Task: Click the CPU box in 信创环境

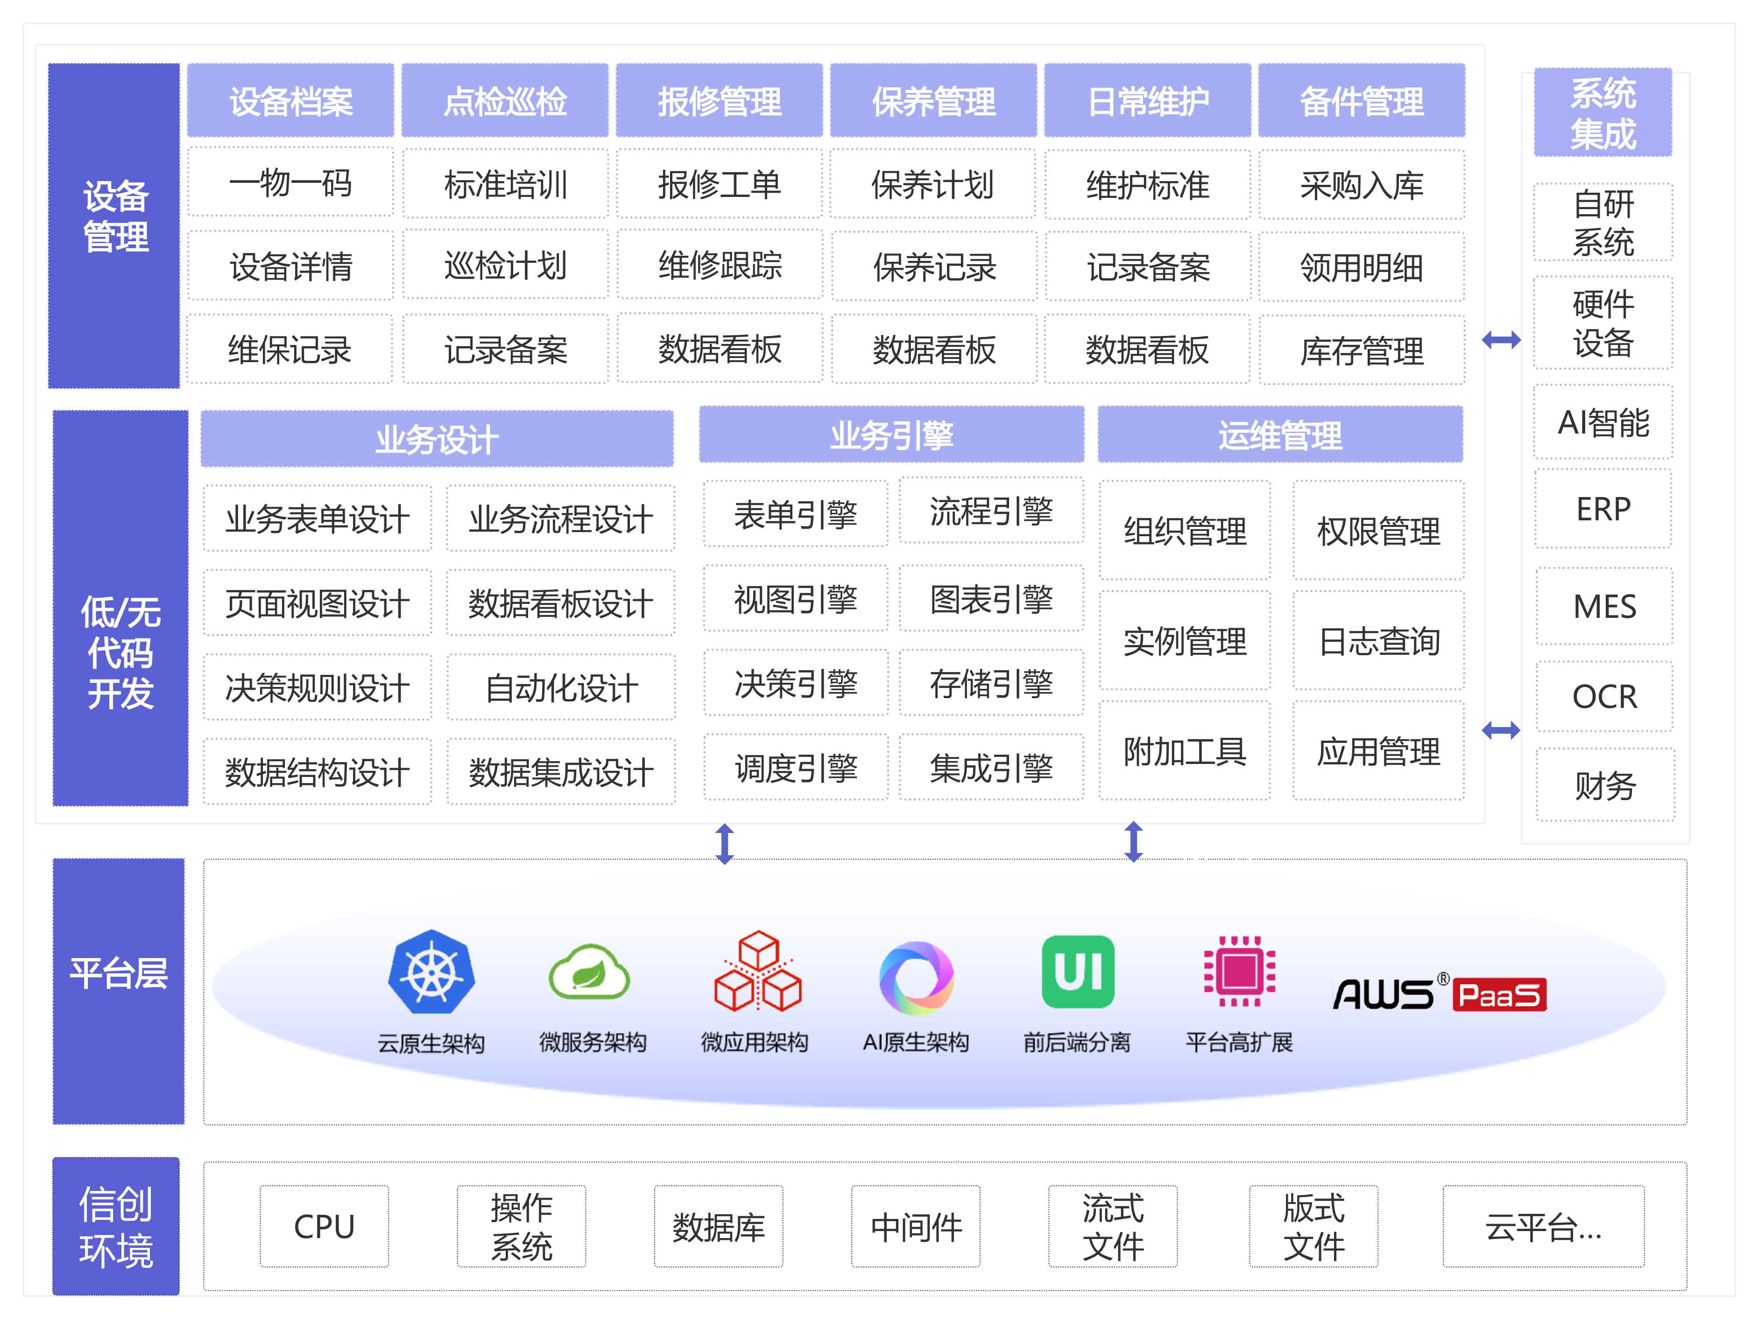Action: pyautogui.click(x=324, y=1226)
